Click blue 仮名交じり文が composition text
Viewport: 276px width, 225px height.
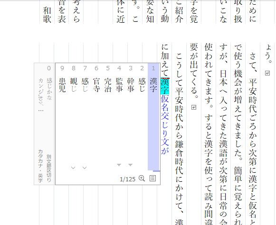165,125
